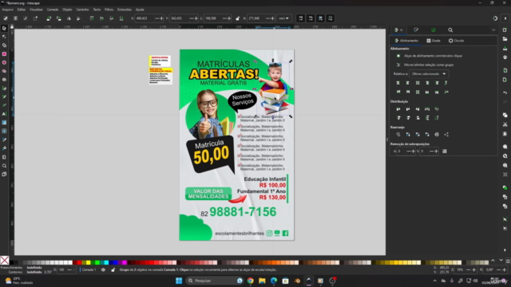
Task: Select the Dropper color picker tool
Action: point(4,140)
